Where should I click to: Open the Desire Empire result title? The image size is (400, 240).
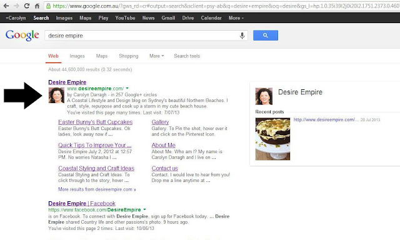click(67, 82)
